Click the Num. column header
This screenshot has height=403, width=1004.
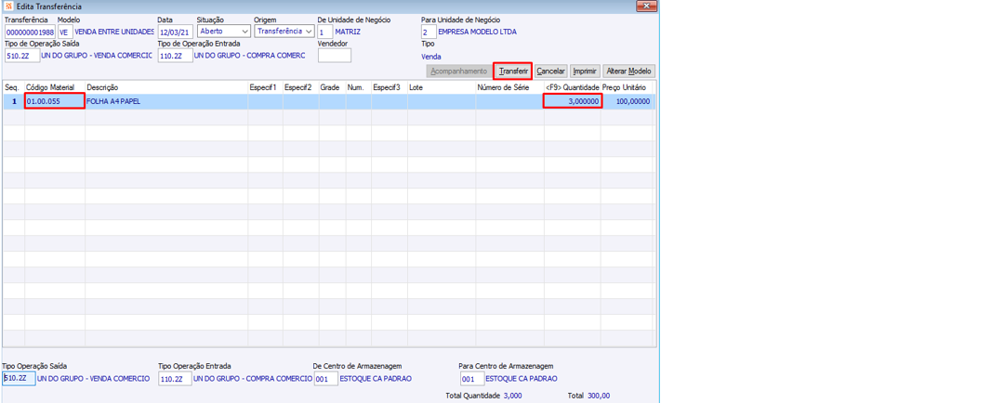[x=358, y=87]
